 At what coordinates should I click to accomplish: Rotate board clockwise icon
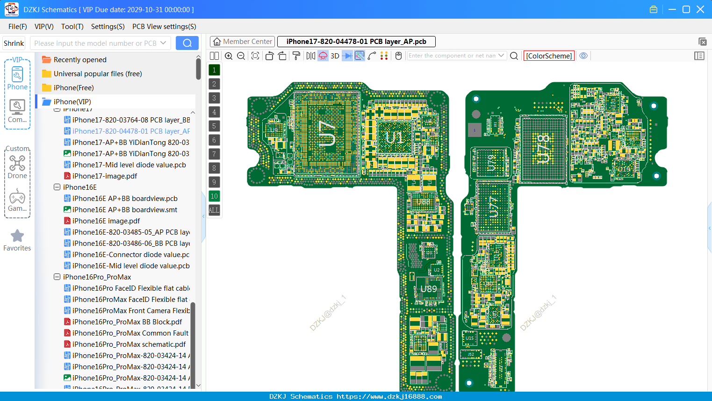[282, 56]
